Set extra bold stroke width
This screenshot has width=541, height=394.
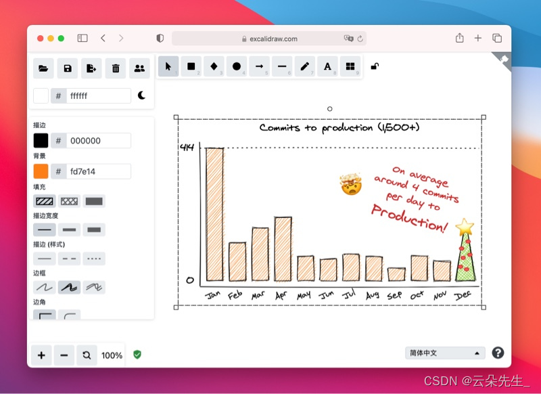[94, 229]
